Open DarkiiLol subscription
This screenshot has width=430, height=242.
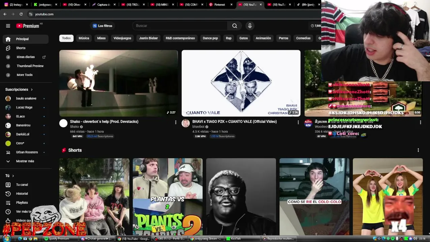coord(26,134)
